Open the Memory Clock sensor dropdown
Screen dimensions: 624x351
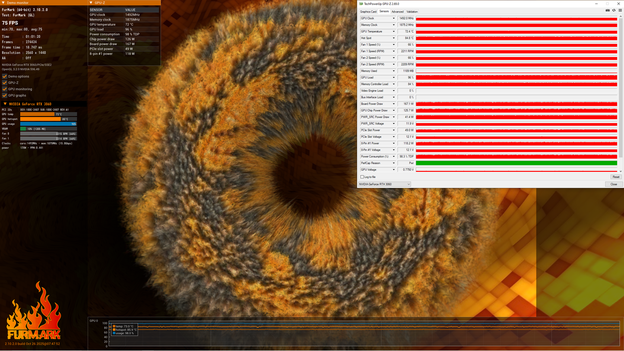click(x=394, y=25)
